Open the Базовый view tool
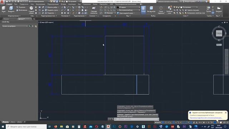Image resolution: width=229 pixels, height=129 pixels. point(219,9)
